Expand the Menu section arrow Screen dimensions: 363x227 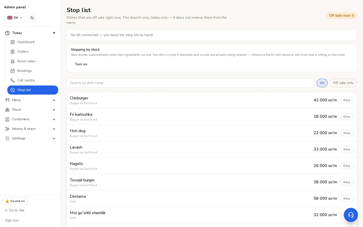tap(54, 100)
